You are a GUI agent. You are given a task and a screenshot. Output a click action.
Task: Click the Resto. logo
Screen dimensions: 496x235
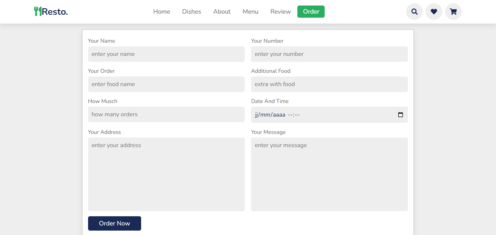51,11
